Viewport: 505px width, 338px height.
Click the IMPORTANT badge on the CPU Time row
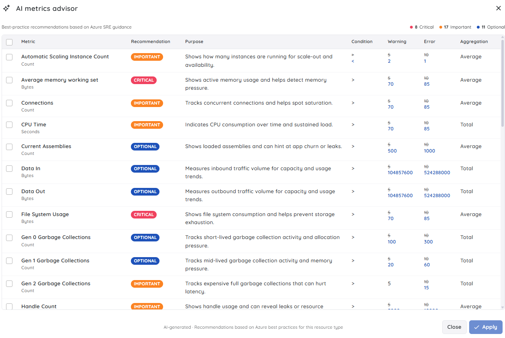click(x=147, y=125)
